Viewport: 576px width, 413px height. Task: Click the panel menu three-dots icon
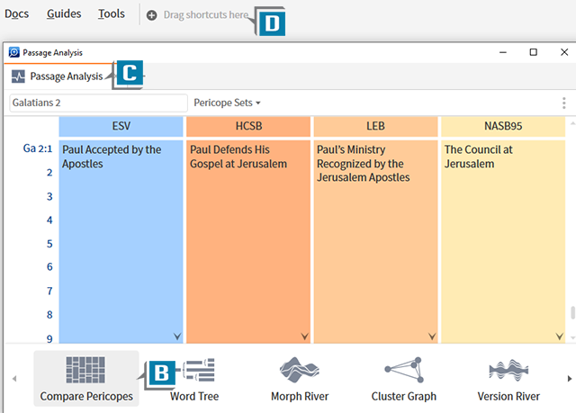point(564,103)
